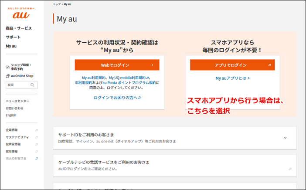306x190 pixels.
Task: Click the au Online Shop cart icon
Action: point(7,76)
